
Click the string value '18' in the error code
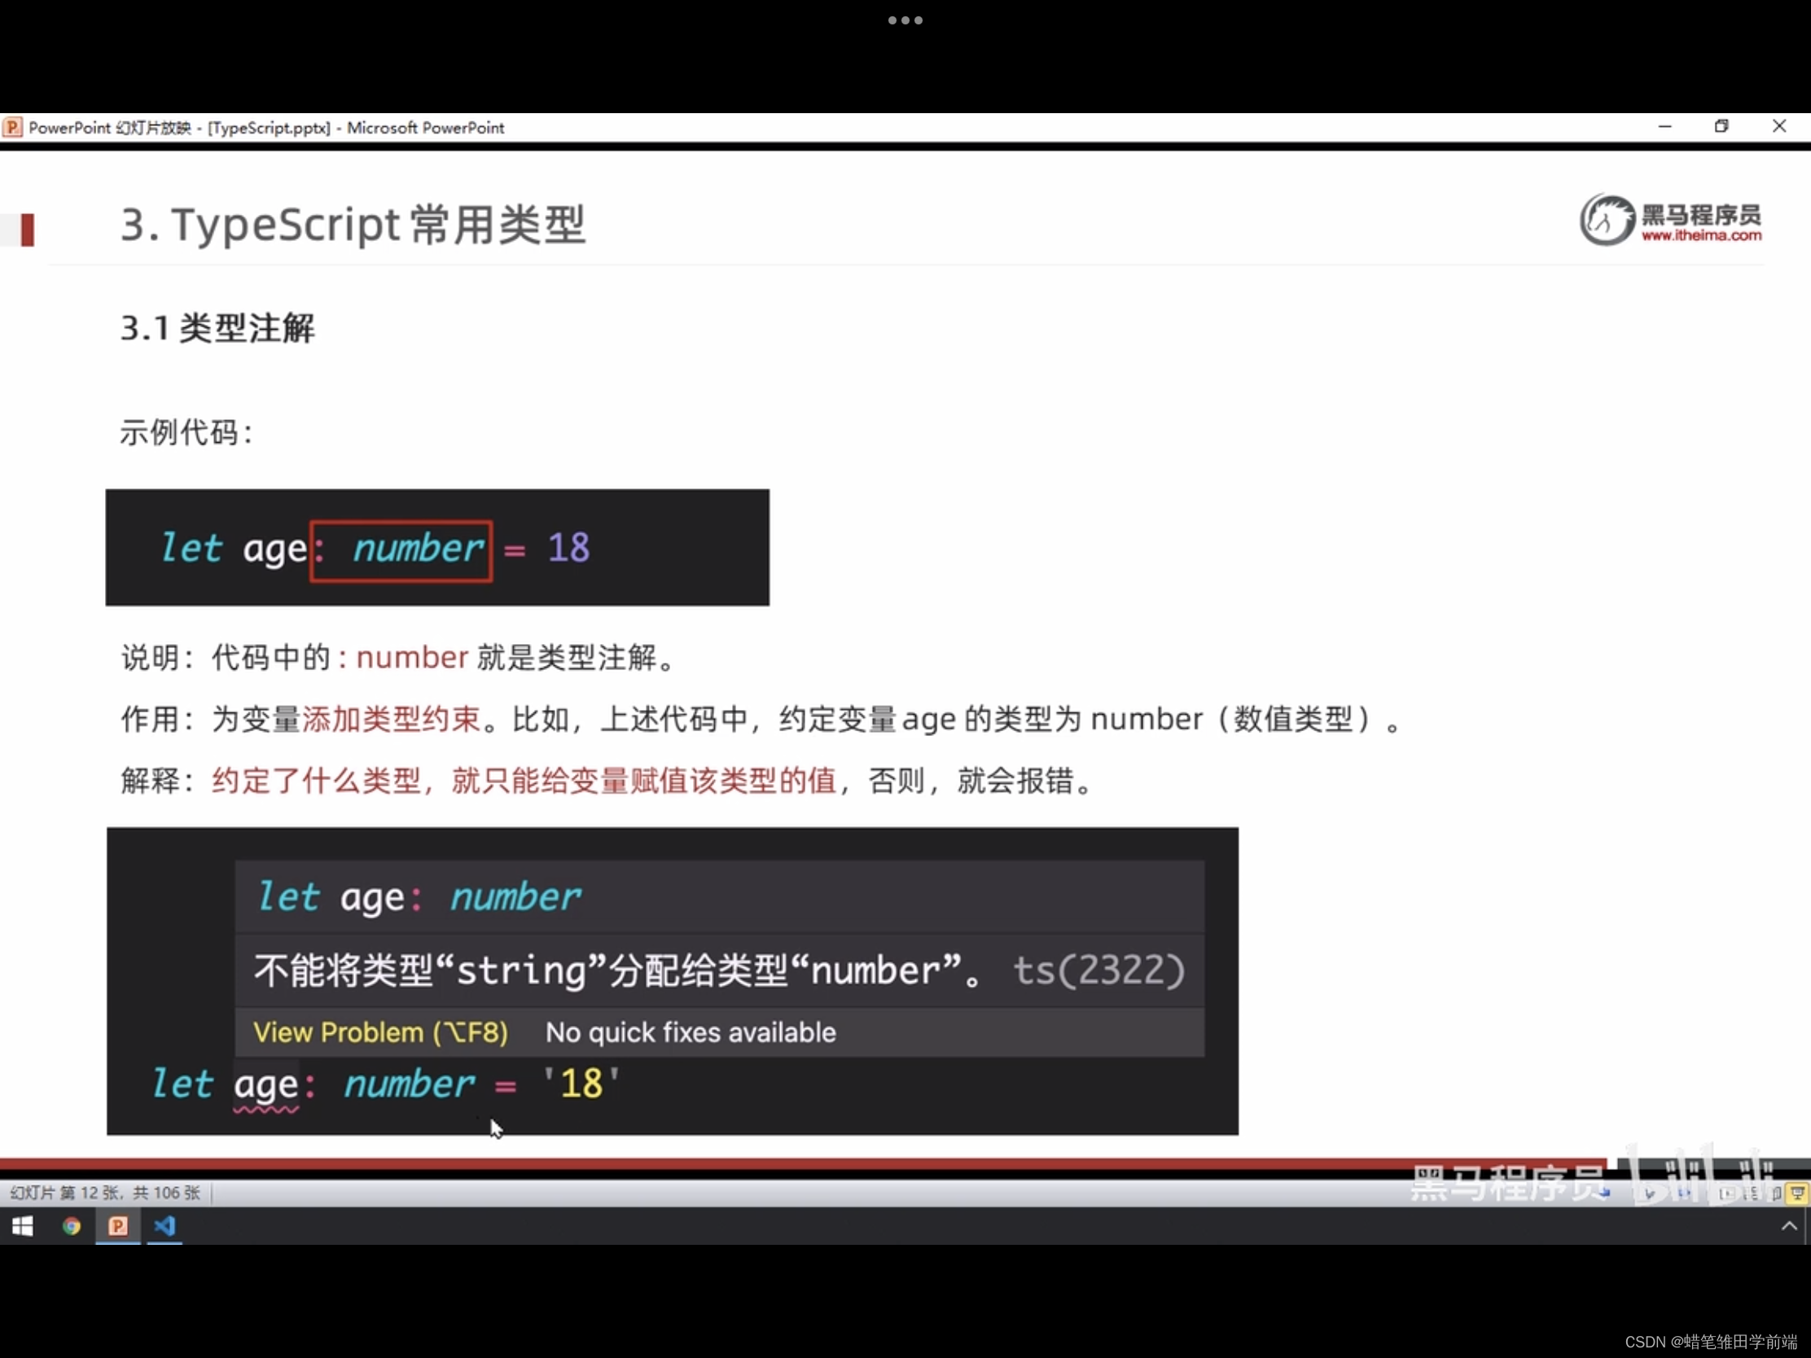[x=581, y=1083]
